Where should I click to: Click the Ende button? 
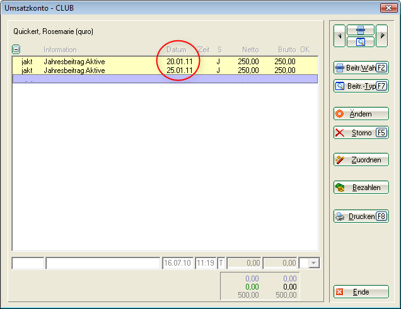[x=361, y=292]
